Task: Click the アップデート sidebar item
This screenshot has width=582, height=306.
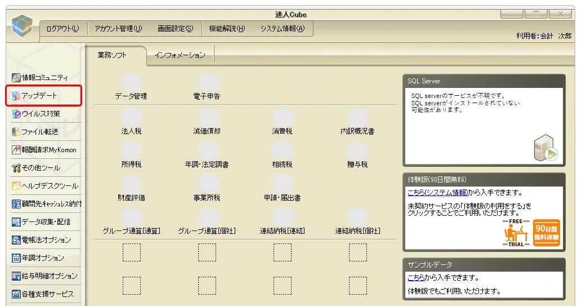Action: 44,96
